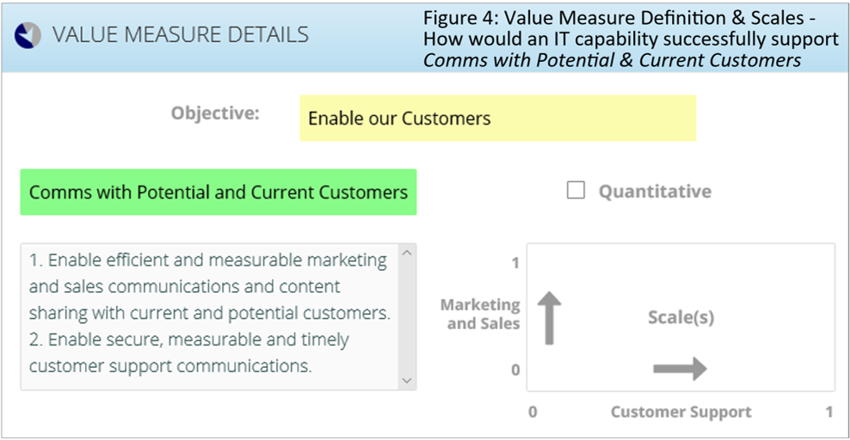Screen dimensions: 850x440
Task: Click the Customer Support axis label
Action: pos(681,412)
